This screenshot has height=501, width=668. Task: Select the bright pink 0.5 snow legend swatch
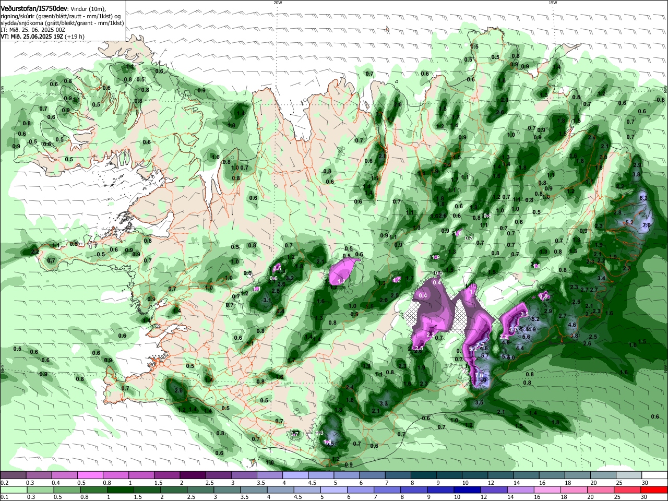[x=90, y=475]
